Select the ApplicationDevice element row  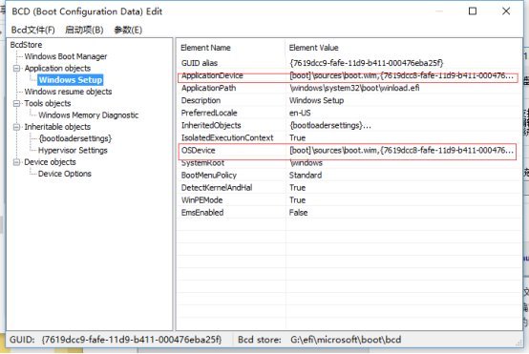(x=348, y=76)
